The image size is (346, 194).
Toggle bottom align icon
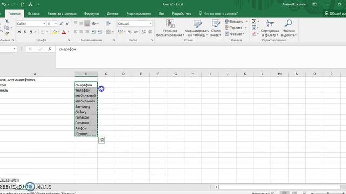[87, 24]
